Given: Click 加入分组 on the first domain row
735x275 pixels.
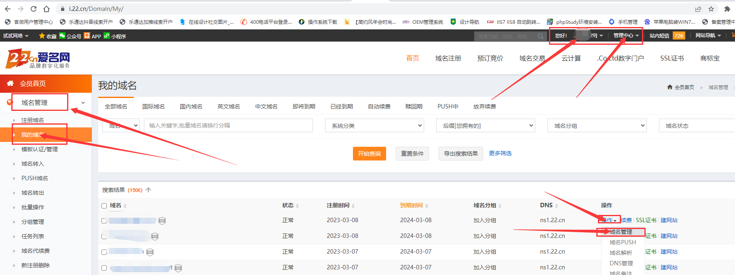Looking at the screenshot, I should (485, 220).
